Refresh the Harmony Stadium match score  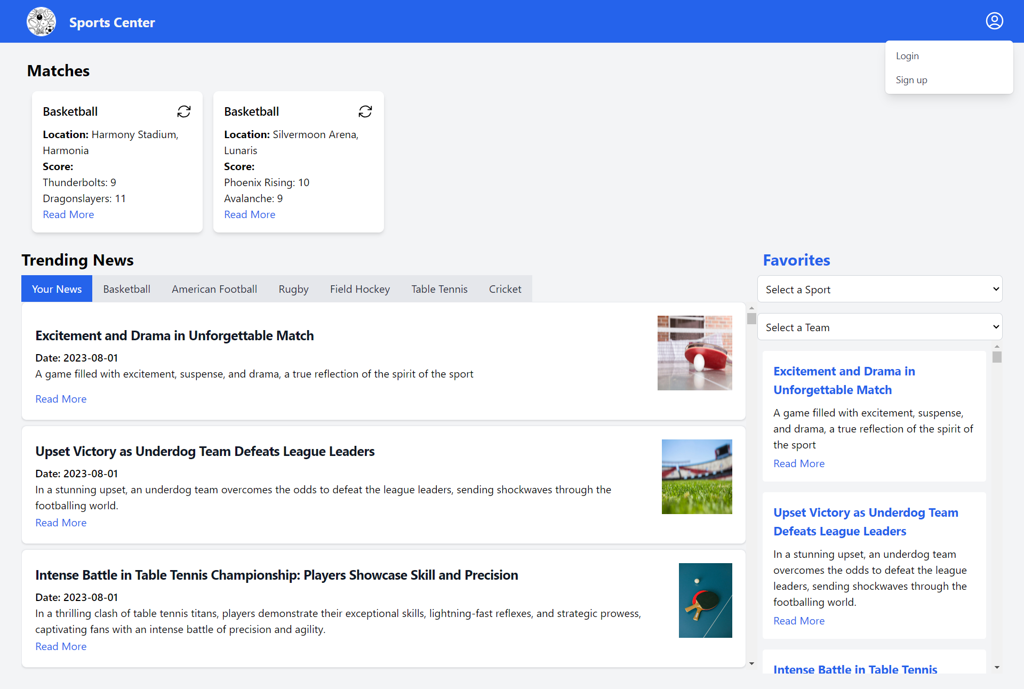pyautogui.click(x=184, y=111)
